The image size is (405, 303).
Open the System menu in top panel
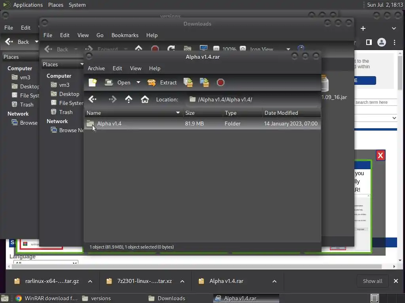point(77,5)
